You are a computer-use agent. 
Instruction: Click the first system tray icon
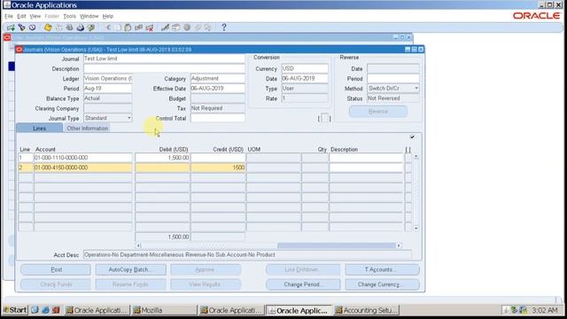tap(506, 310)
